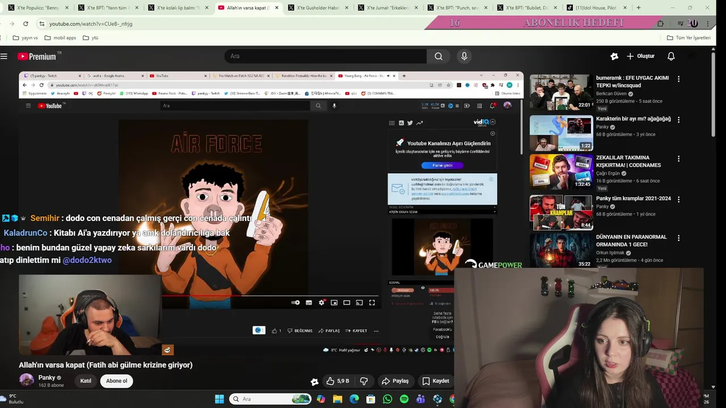Image resolution: width=726 pixels, height=408 pixels.
Task: Expand the Tüm Yer İşaretleri bookmarks folder
Action: (689, 38)
